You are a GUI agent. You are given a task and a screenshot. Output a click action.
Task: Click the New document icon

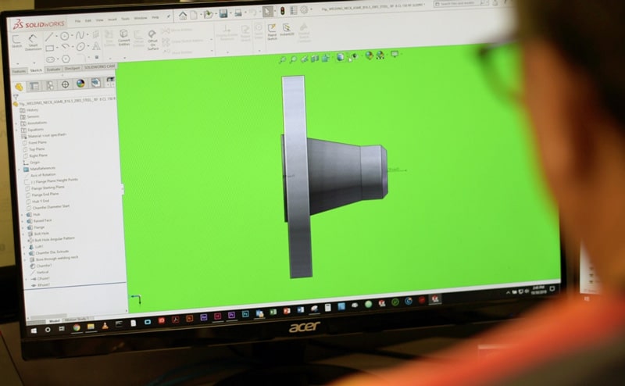click(194, 15)
